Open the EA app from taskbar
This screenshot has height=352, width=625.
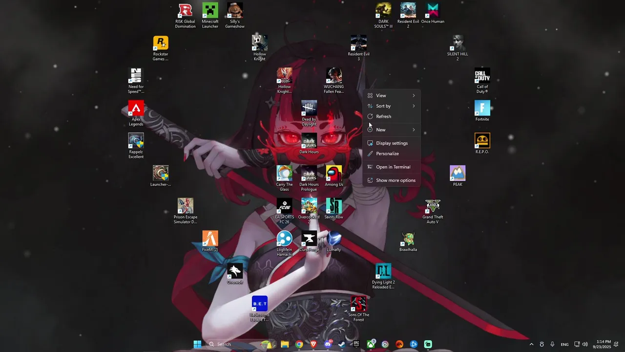399,344
